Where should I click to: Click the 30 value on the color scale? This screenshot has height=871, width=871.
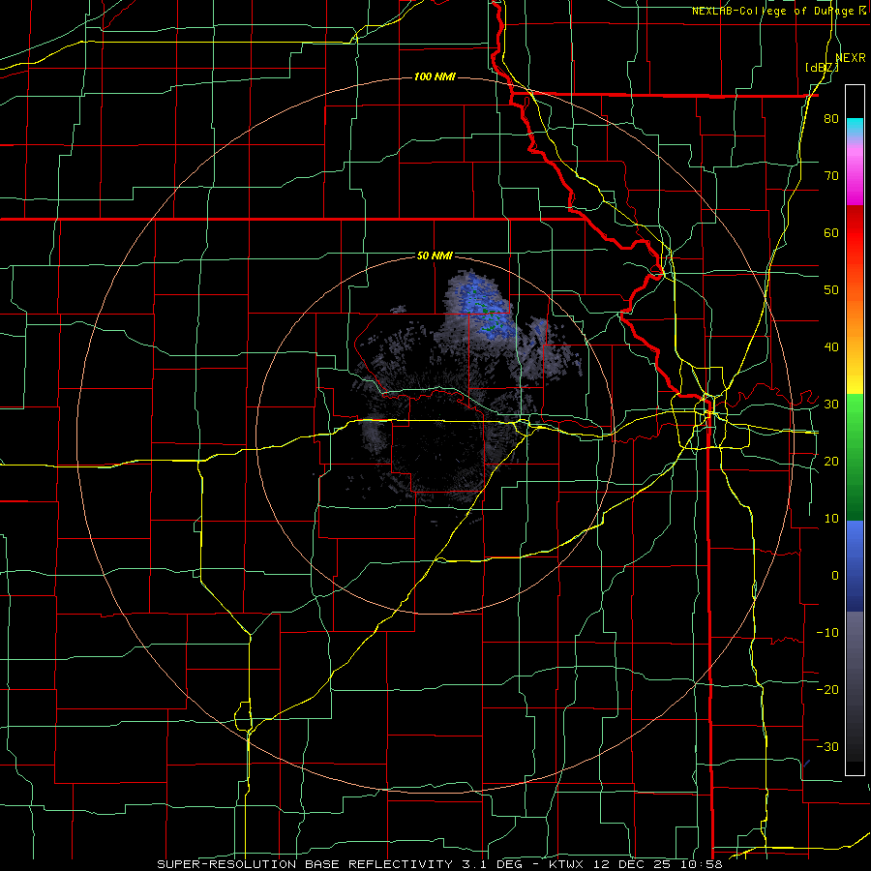pos(831,405)
